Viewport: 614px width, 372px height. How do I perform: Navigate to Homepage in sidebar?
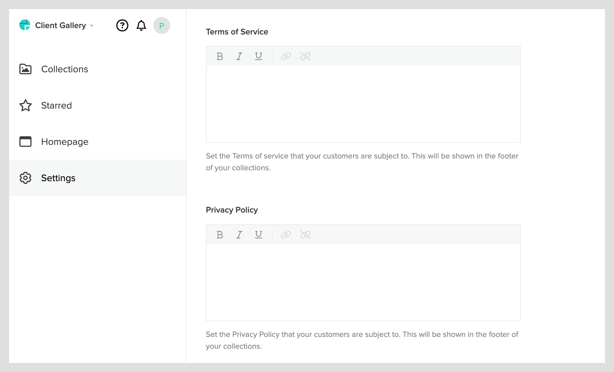coord(64,142)
